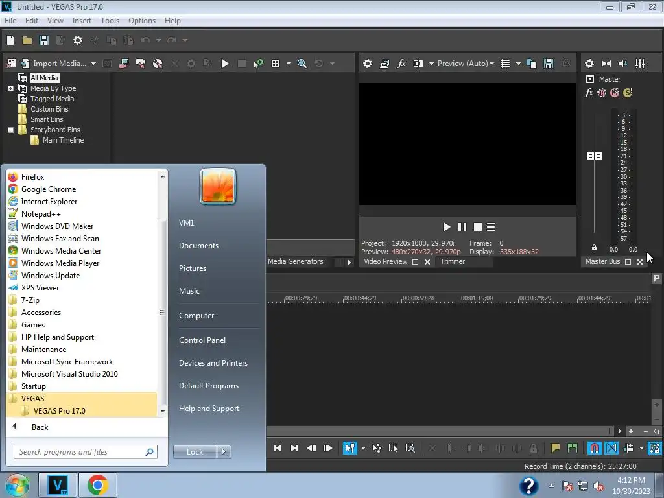The width and height of the screenshot is (664, 498).
Task: Save the project with the main toolbar floppy icon
Action: (x=44, y=40)
